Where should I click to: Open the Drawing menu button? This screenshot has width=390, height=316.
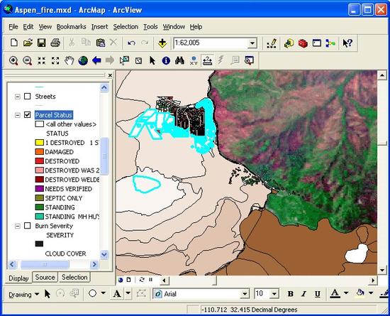24,295
